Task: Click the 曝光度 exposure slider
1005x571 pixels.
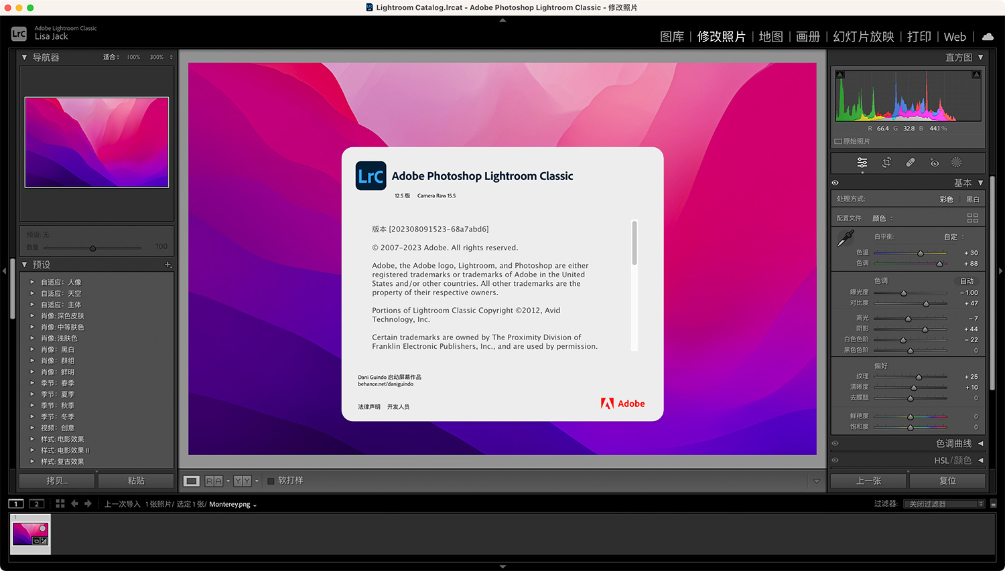Action: coord(910,293)
